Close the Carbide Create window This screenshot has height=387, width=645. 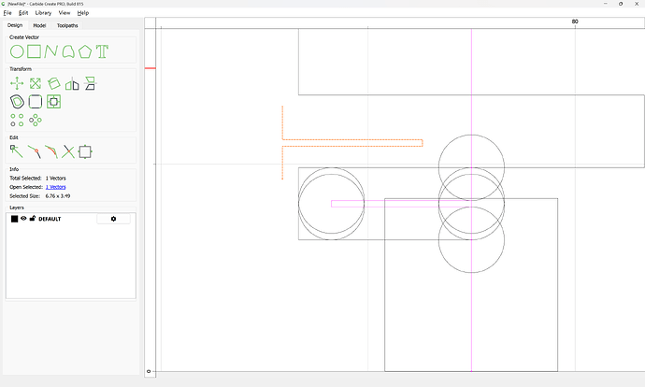(x=637, y=4)
